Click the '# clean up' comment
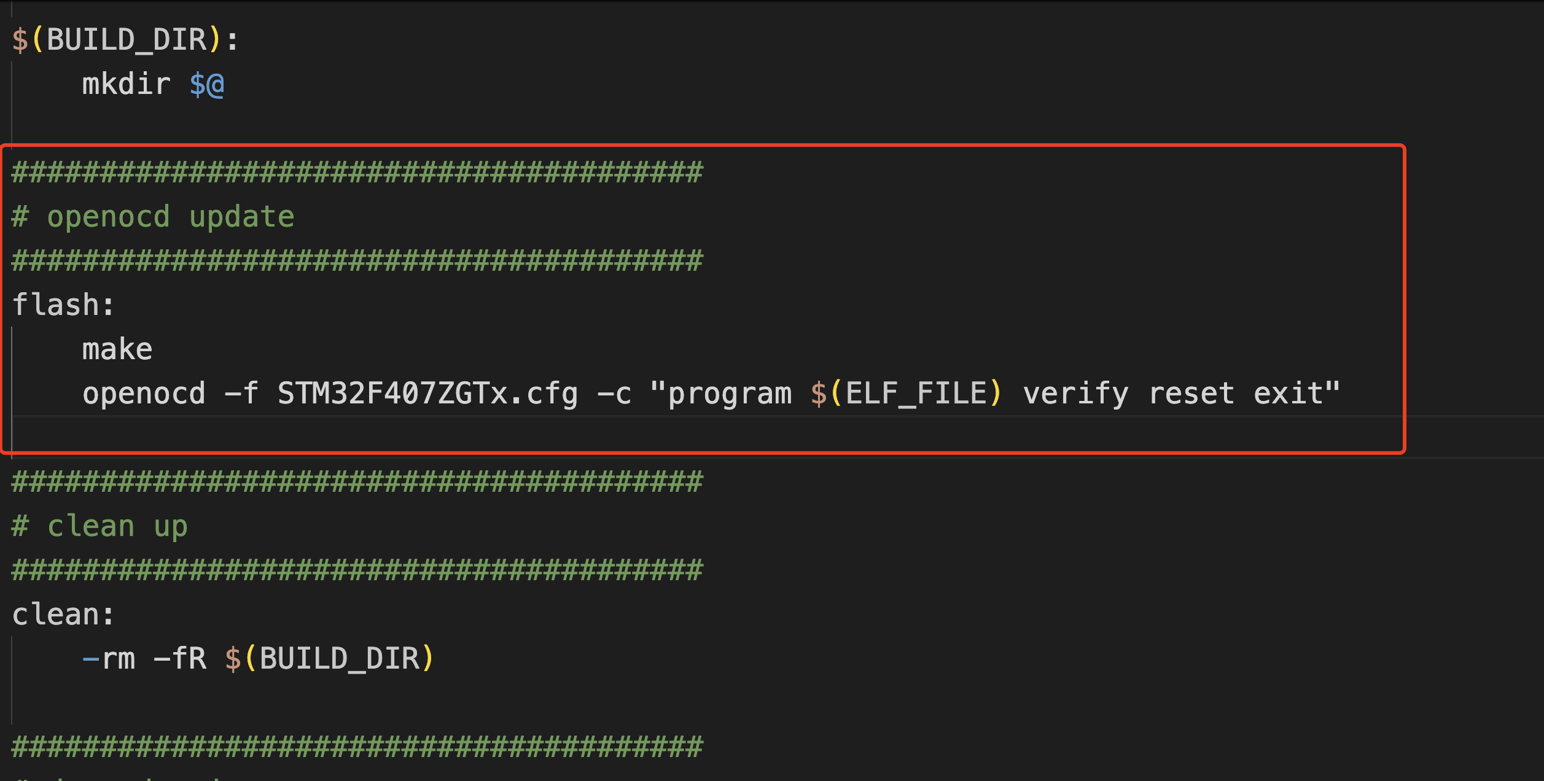1544x781 pixels. pyautogui.click(x=100, y=527)
